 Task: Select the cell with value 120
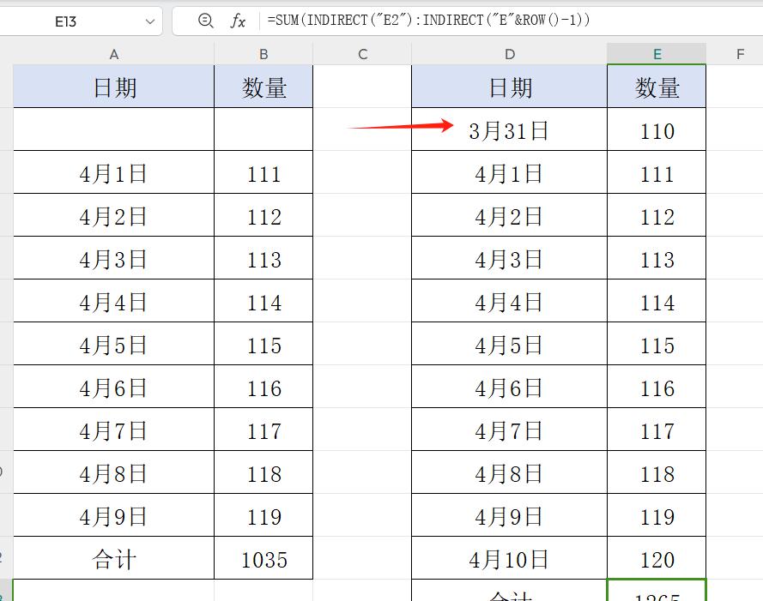point(657,558)
